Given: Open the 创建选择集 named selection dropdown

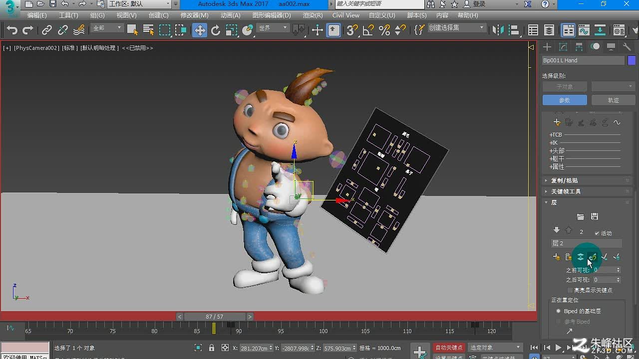Looking at the screenshot, I should point(456,28).
